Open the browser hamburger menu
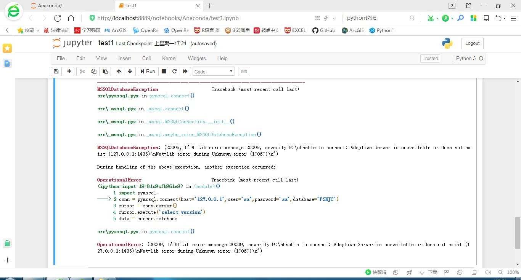 [x=514, y=18]
